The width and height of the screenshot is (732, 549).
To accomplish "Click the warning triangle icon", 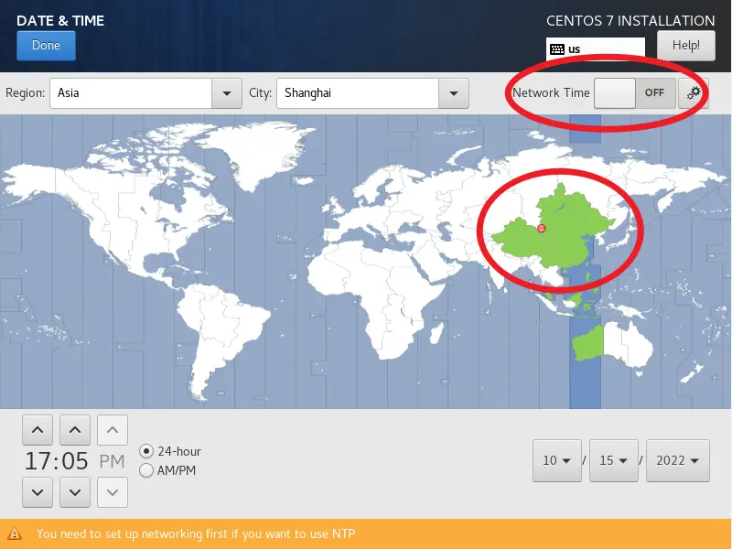I will [x=14, y=533].
